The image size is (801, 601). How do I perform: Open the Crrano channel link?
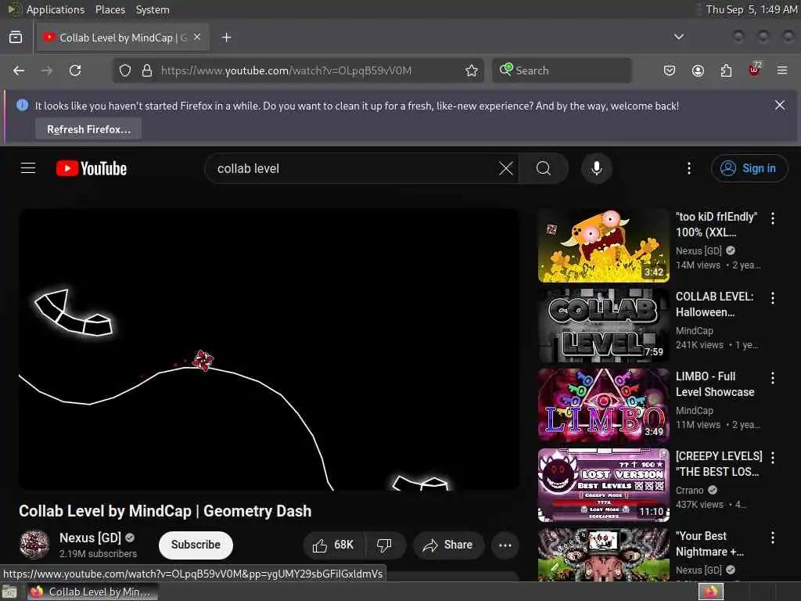tap(690, 490)
